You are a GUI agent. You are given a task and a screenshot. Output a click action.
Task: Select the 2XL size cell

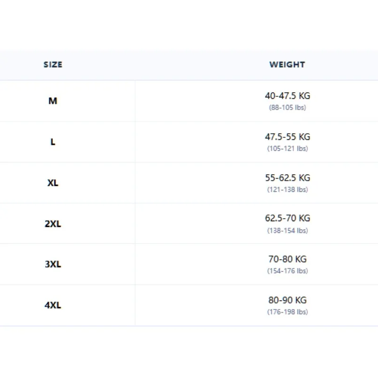coord(53,223)
